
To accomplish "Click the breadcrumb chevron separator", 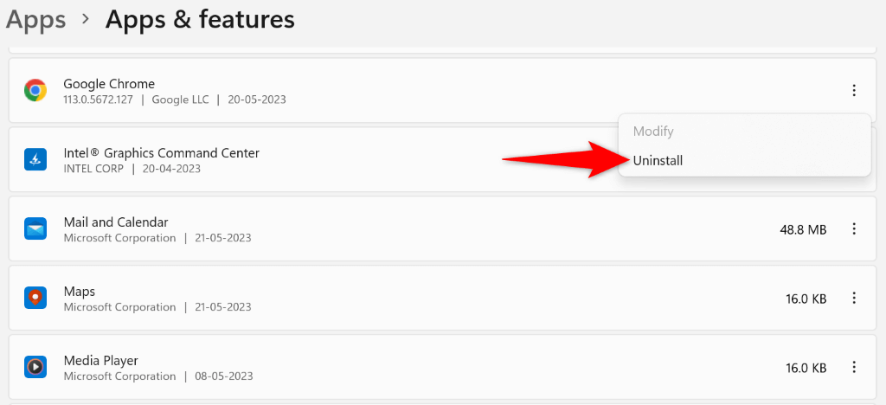I will tap(86, 20).
